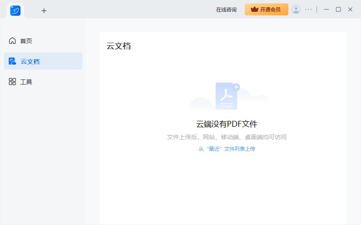Viewport: 361px width, 225px height.
Task: Click 从"最近"文件列表上传 link
Action: [227, 149]
